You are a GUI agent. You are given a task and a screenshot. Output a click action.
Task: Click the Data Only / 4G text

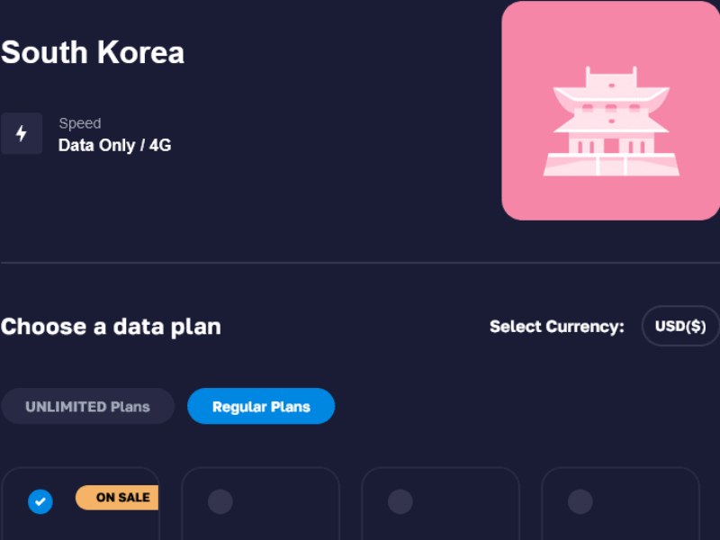(x=115, y=146)
